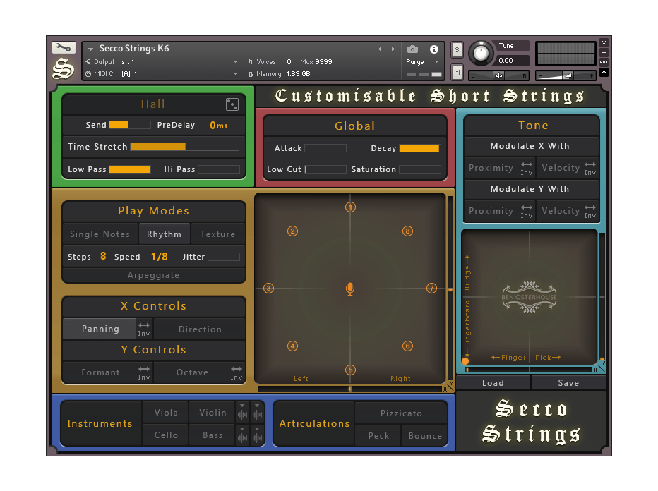Click the AUX button in header
The height and width of the screenshot is (491, 658).
coord(604,62)
